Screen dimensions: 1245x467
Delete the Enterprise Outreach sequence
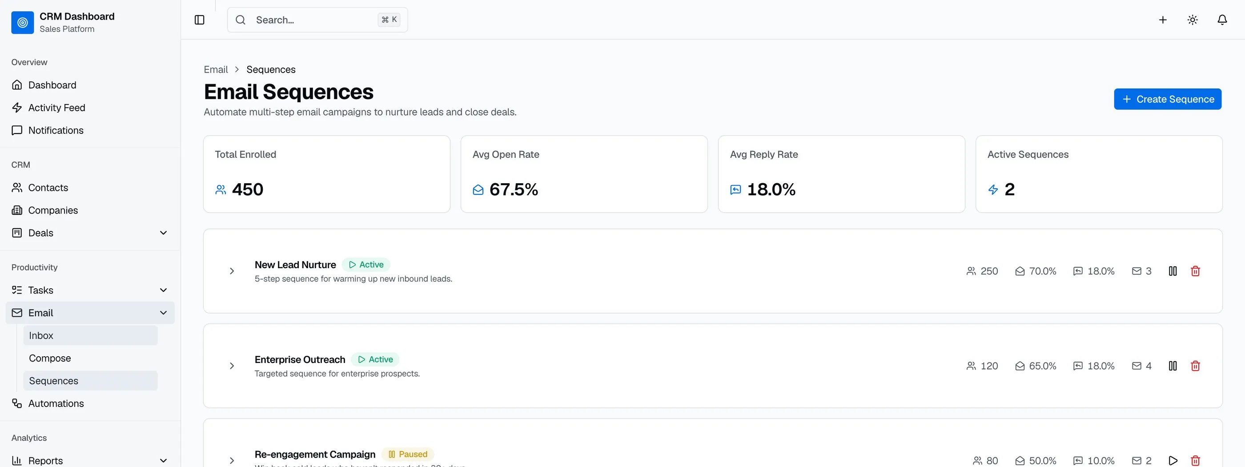(1195, 366)
